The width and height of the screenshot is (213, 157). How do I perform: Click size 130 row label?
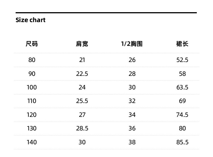[32, 128]
